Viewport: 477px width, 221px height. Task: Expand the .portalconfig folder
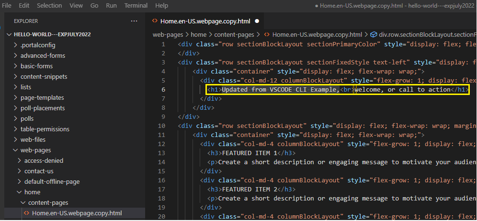[x=38, y=45]
